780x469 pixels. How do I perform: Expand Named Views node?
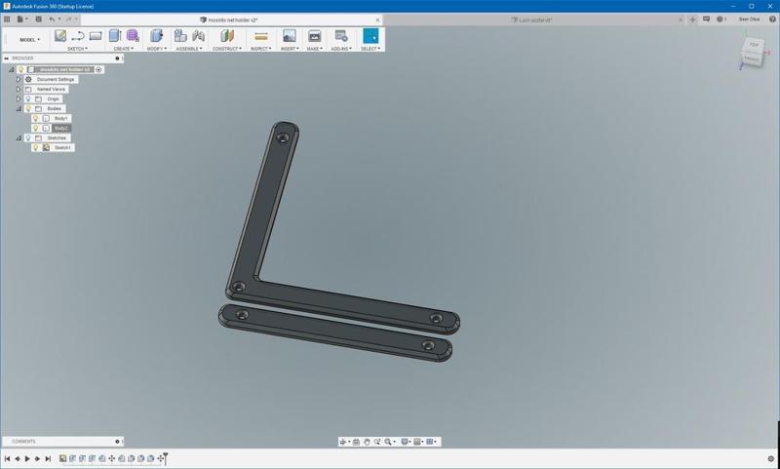[19, 89]
